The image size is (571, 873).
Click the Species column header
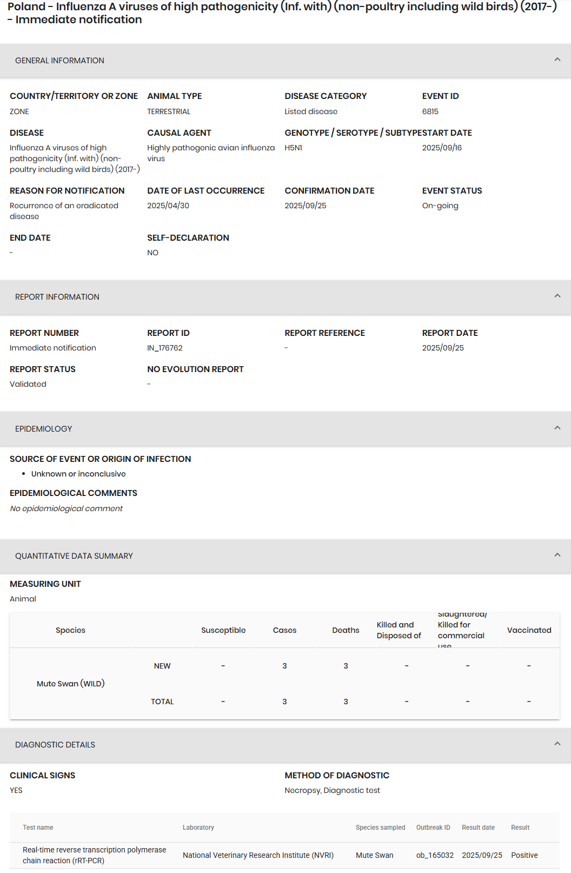click(x=70, y=630)
